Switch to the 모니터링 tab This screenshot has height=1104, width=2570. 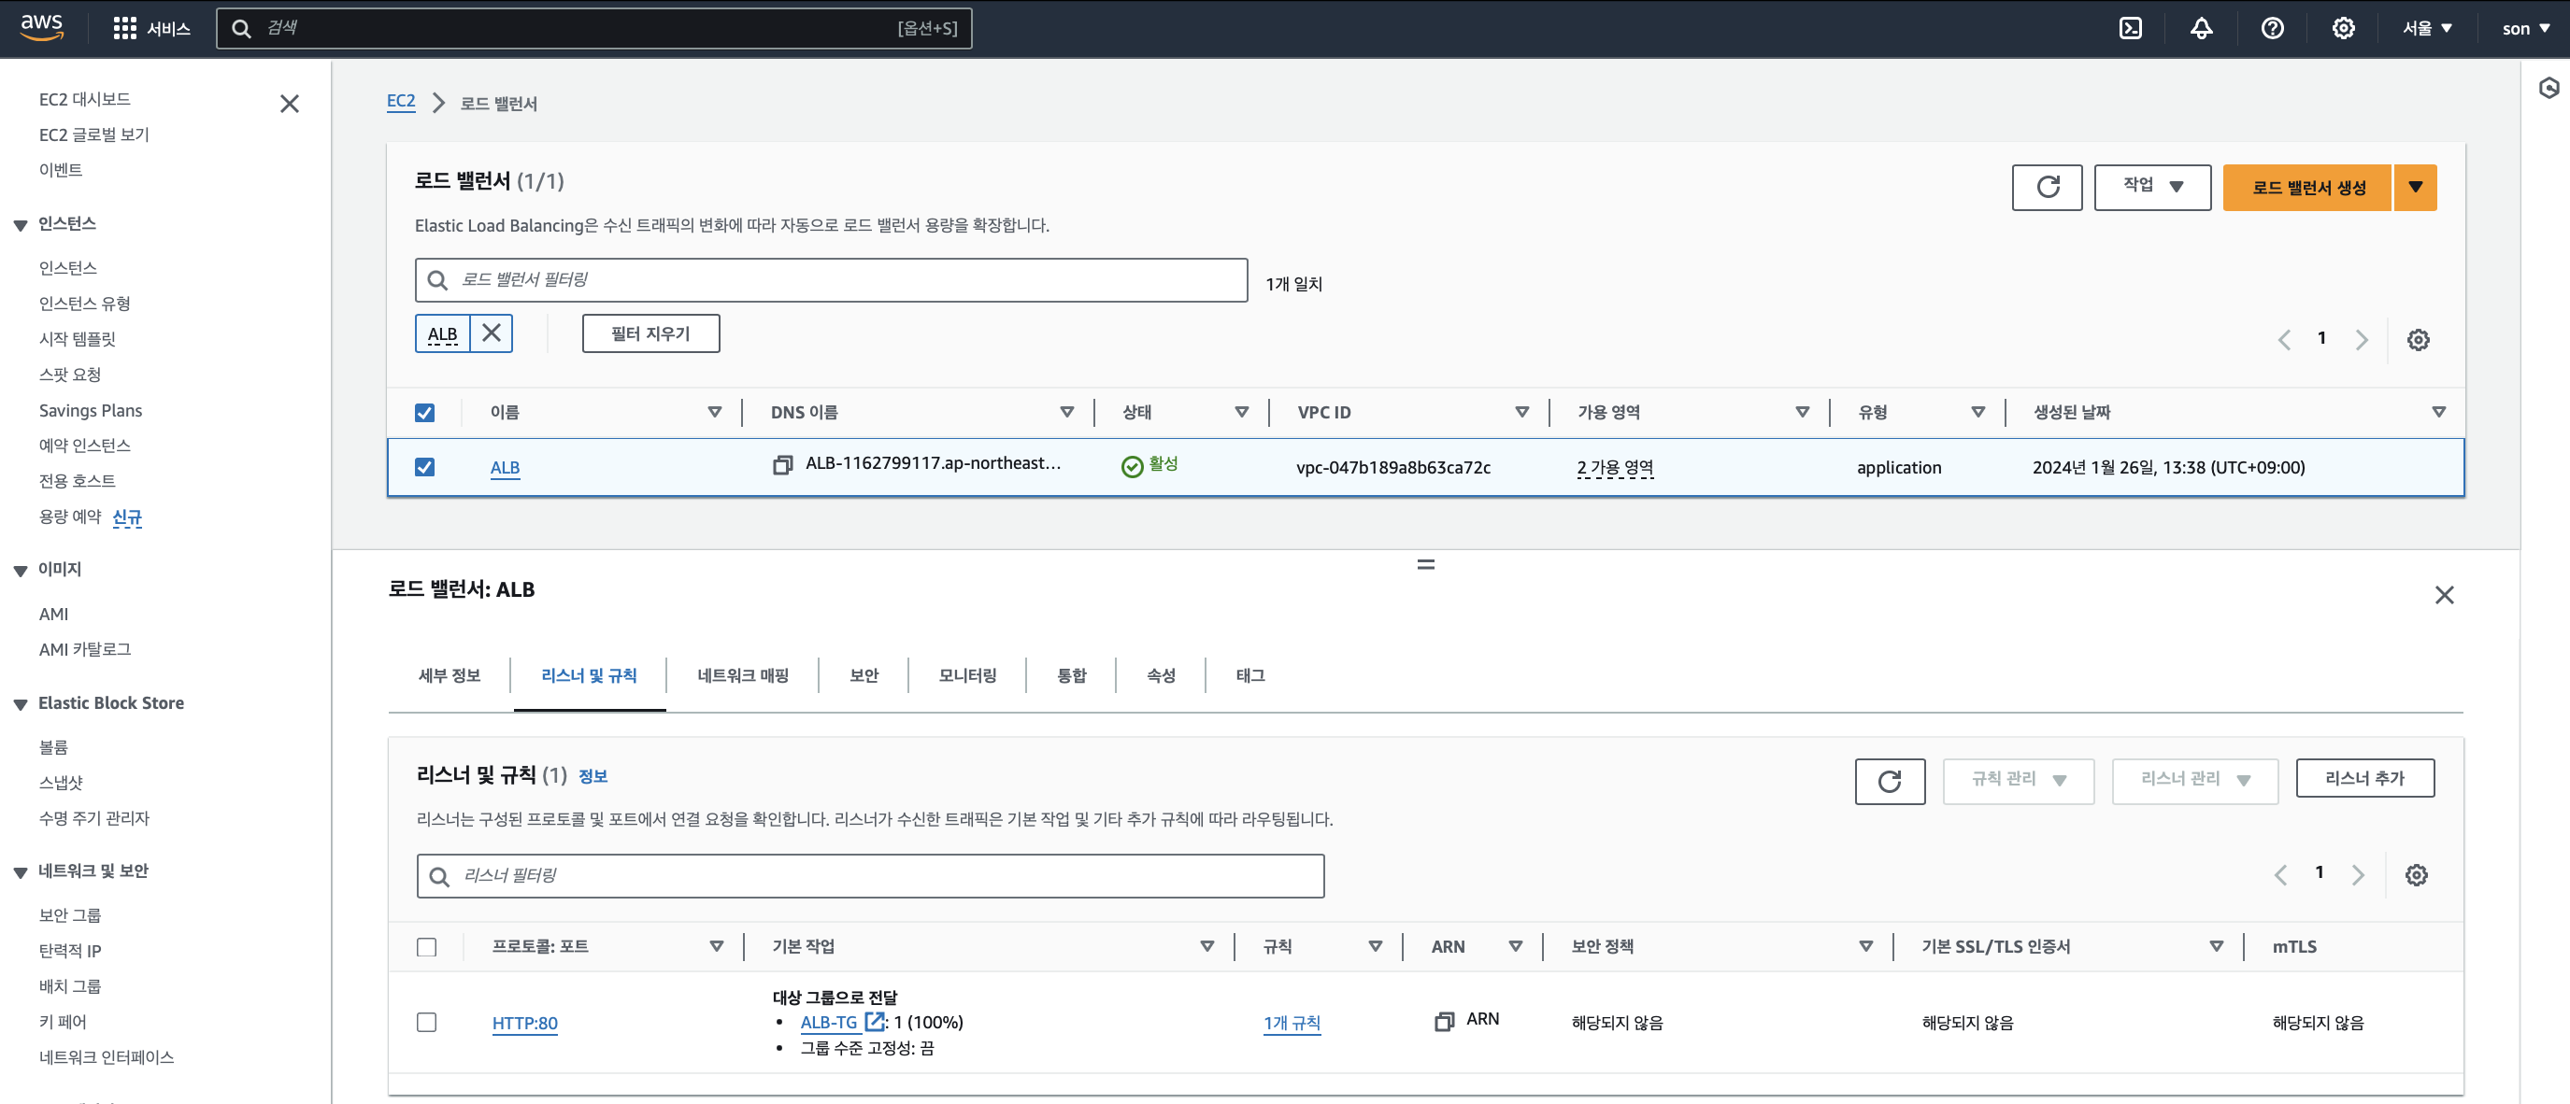966,675
